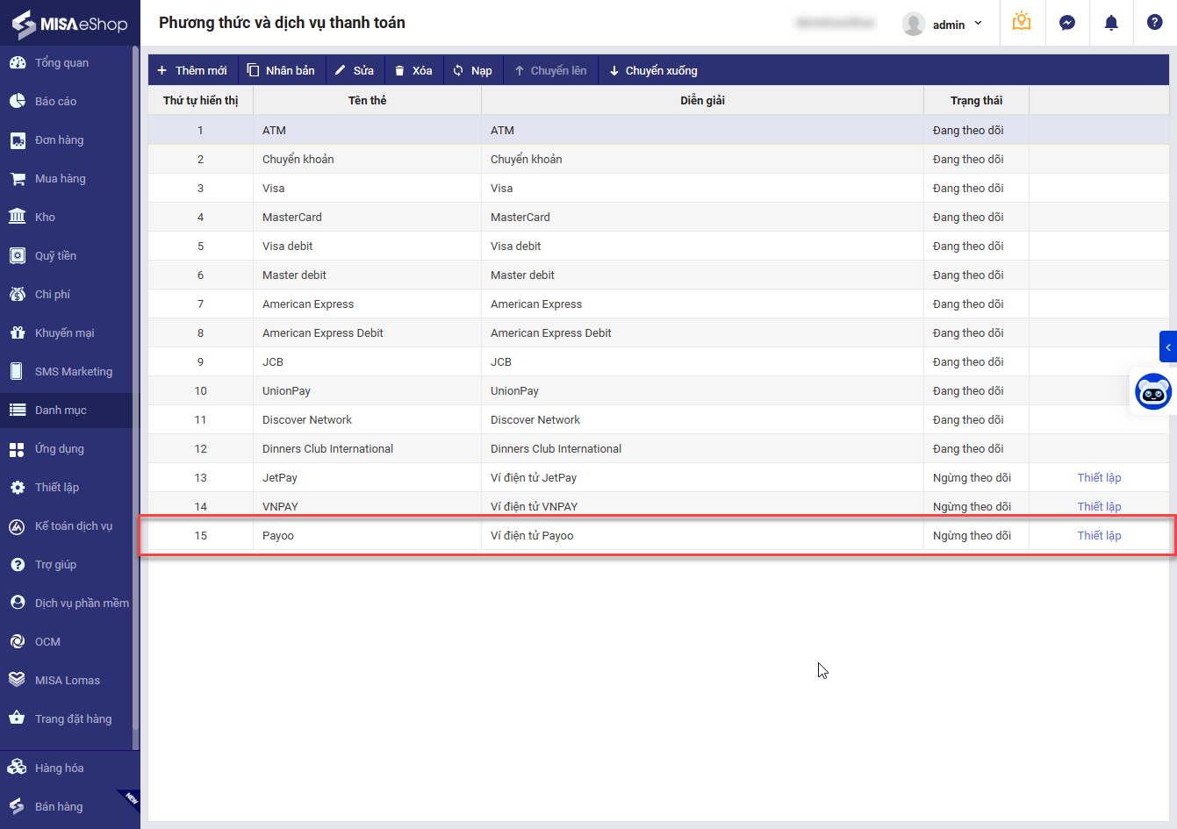1177x829 pixels.
Task: Click Ngừng theo dõi status for JetPay
Action: 972,478
